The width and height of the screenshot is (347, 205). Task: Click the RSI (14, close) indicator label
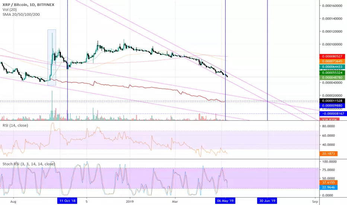click(x=15, y=126)
